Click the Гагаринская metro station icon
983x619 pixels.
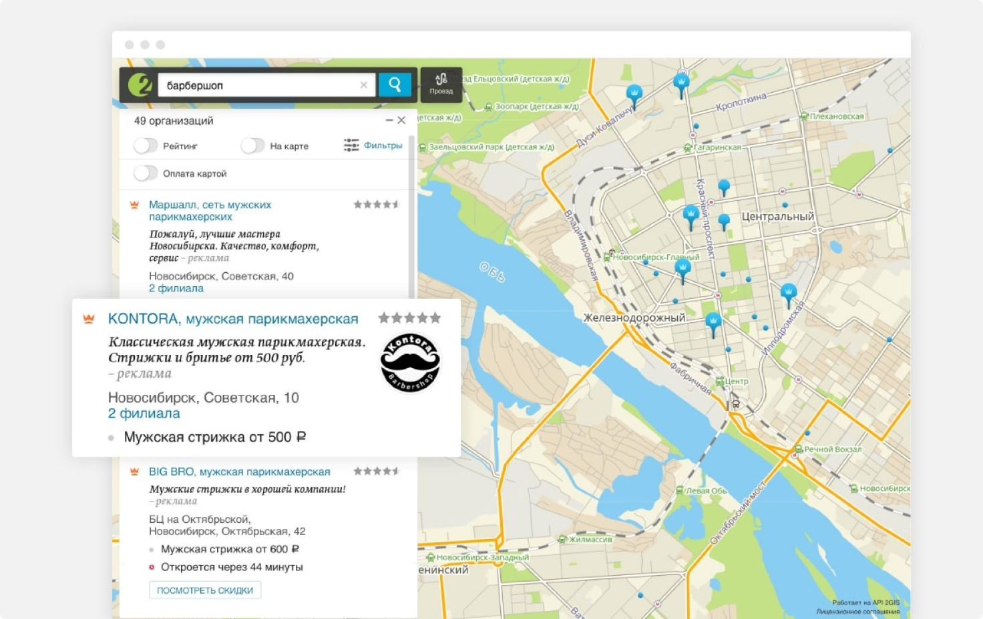click(688, 147)
